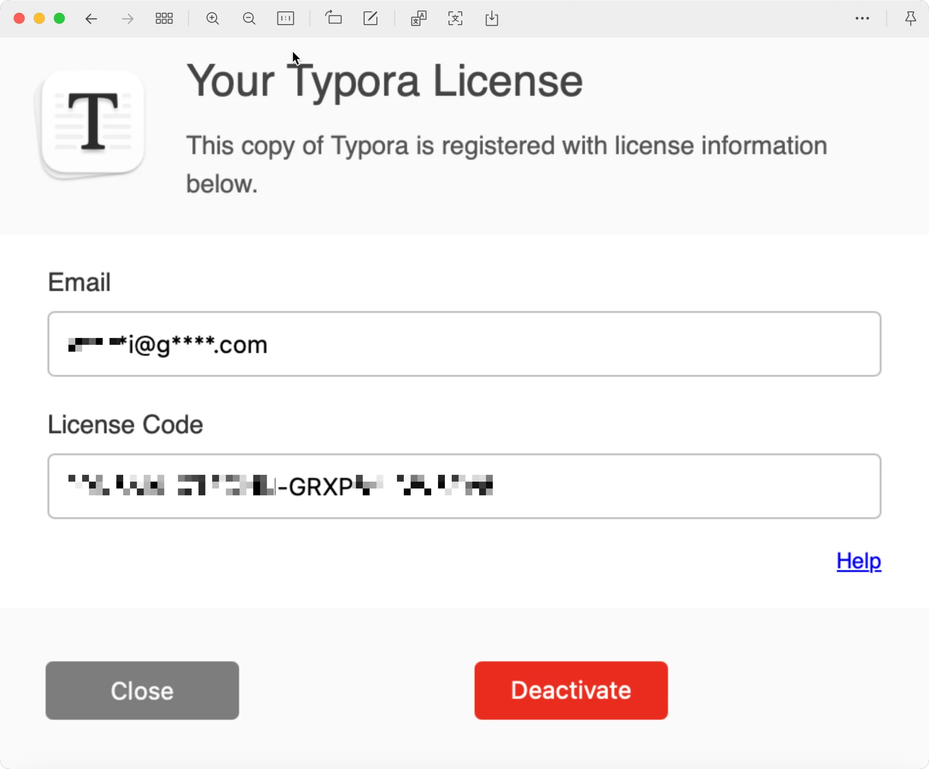The image size is (929, 769).
Task: Click the text recognition scan icon
Action: tap(455, 19)
